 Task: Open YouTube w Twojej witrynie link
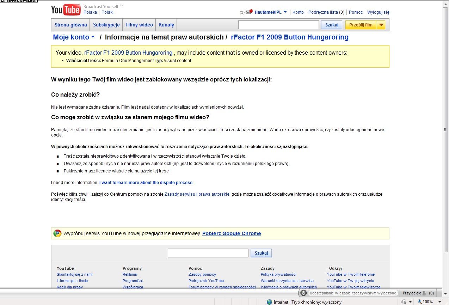[x=350, y=281]
